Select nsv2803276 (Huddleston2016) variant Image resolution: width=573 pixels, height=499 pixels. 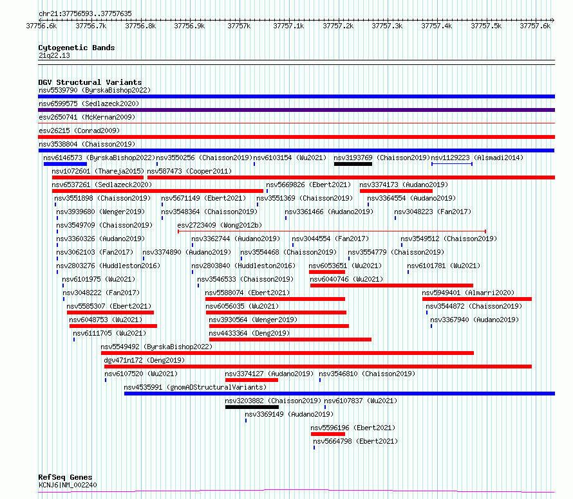(108, 266)
